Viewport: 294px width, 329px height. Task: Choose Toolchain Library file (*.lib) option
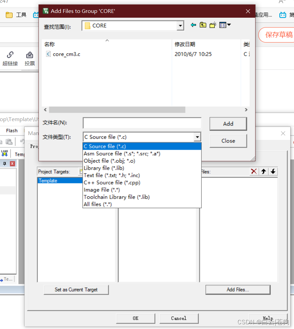click(142, 197)
